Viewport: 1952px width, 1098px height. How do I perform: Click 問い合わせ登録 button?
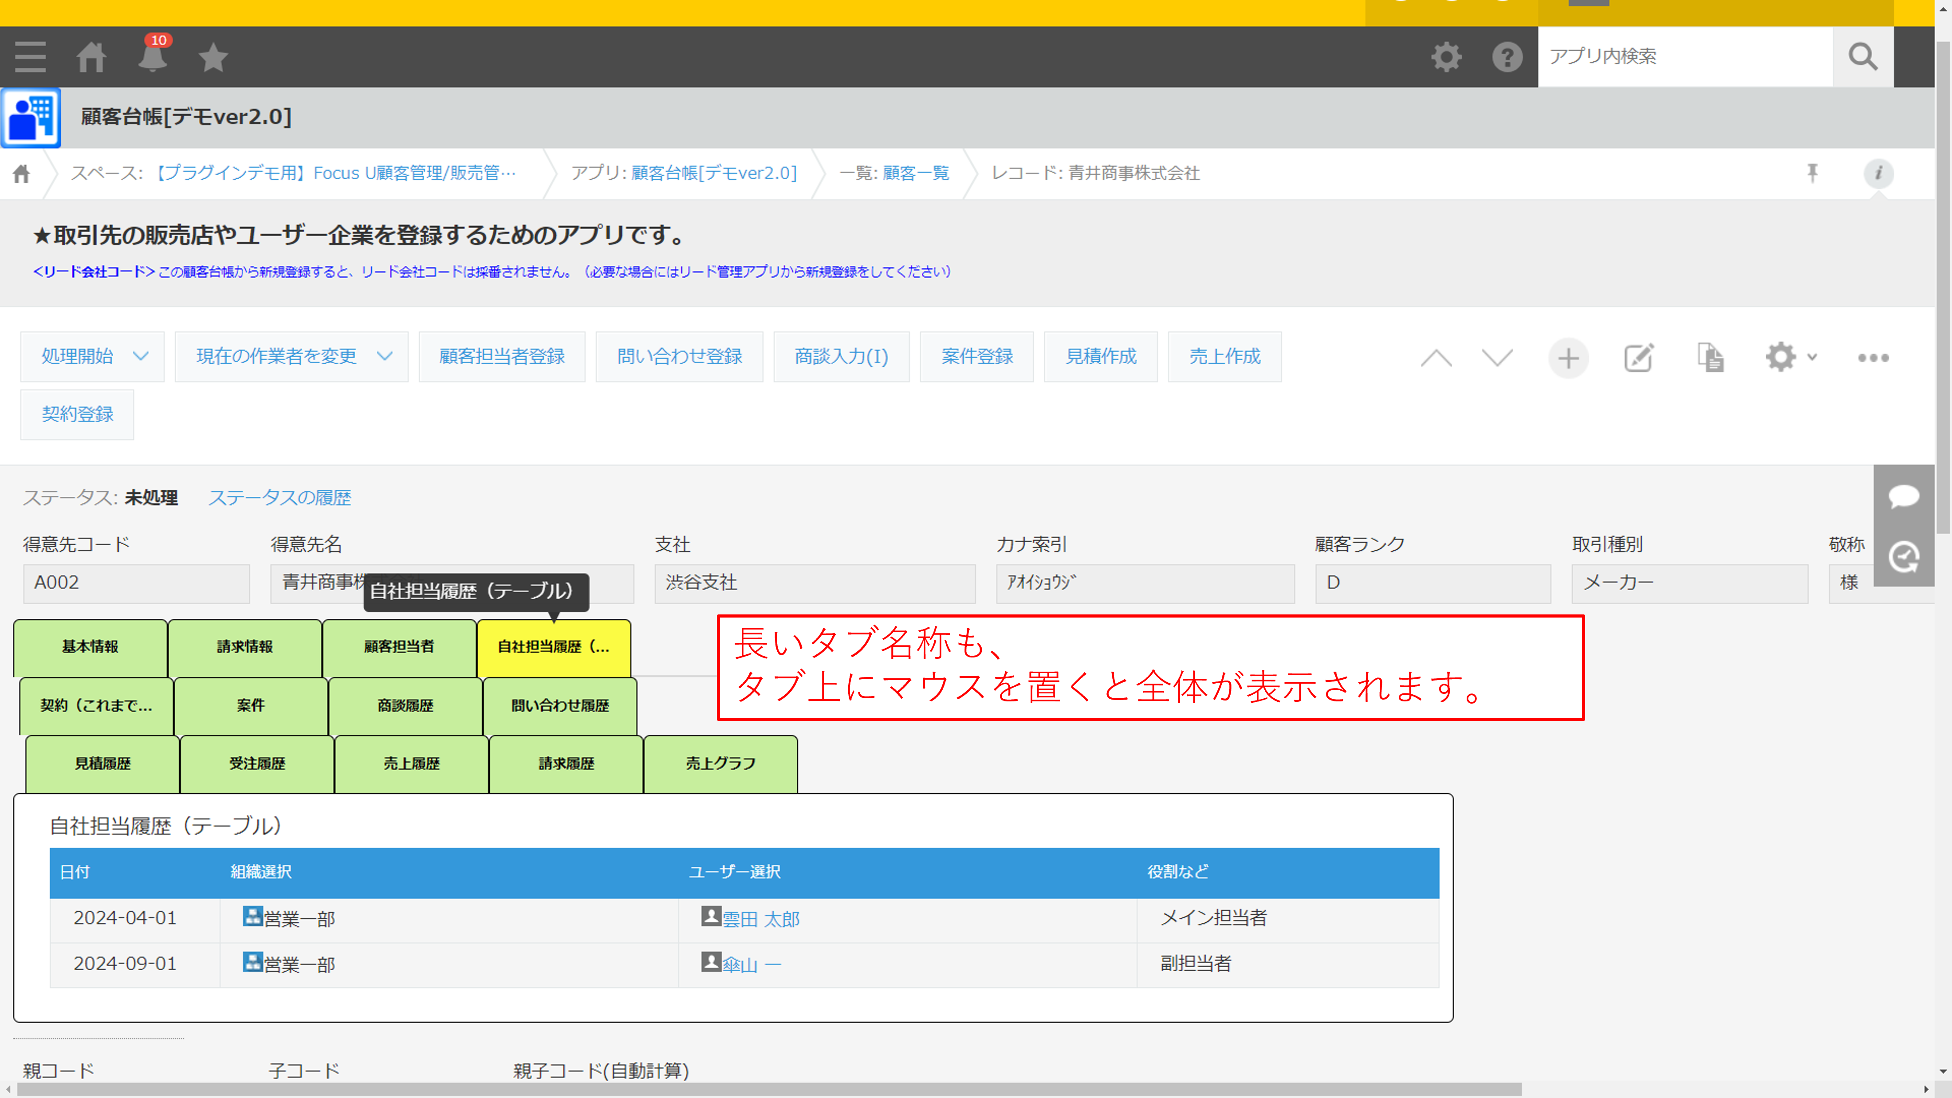679,356
